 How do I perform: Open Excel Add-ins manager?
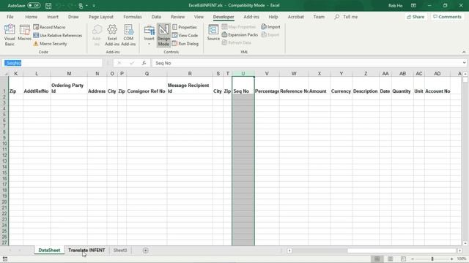pos(112,35)
